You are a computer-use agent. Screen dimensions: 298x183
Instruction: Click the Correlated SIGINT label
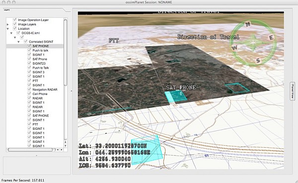pos(41,42)
